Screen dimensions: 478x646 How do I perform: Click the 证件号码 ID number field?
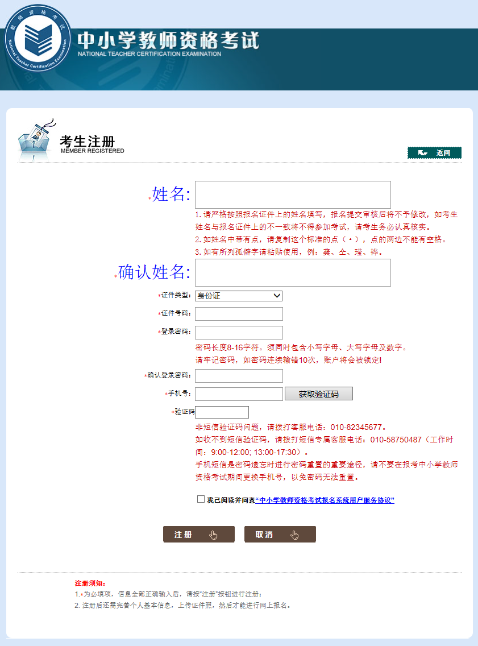(x=239, y=314)
